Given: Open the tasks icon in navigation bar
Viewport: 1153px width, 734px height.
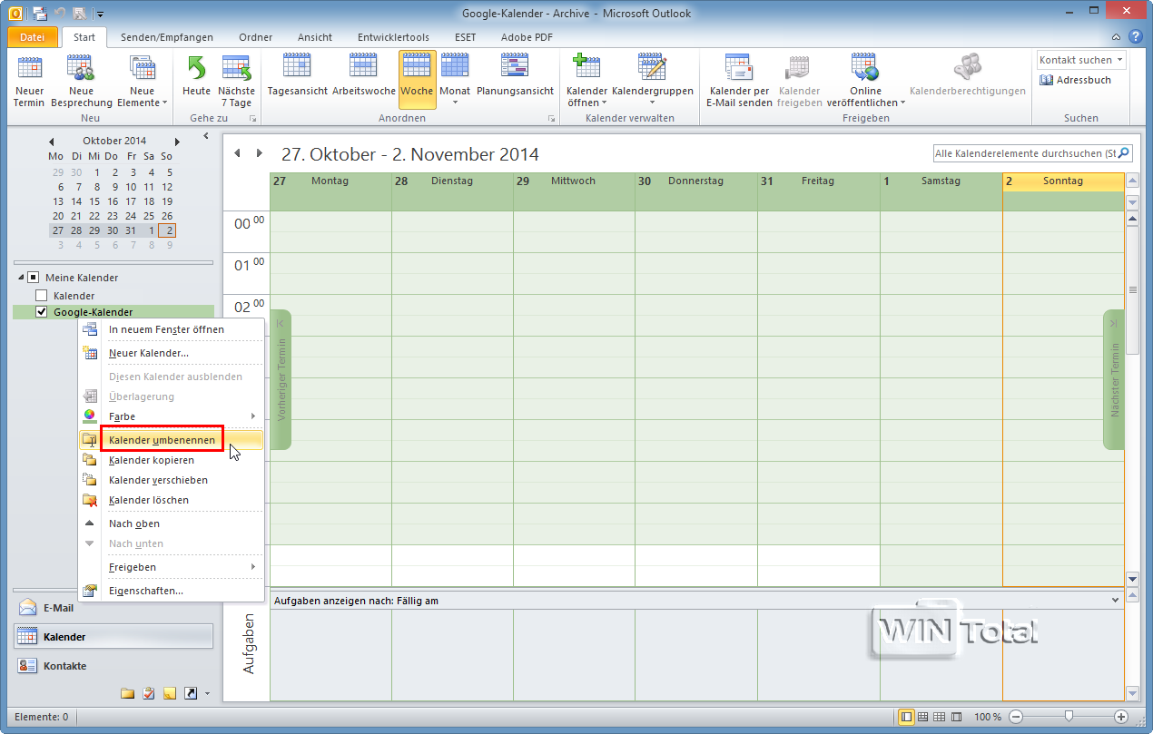Looking at the screenshot, I should (149, 693).
